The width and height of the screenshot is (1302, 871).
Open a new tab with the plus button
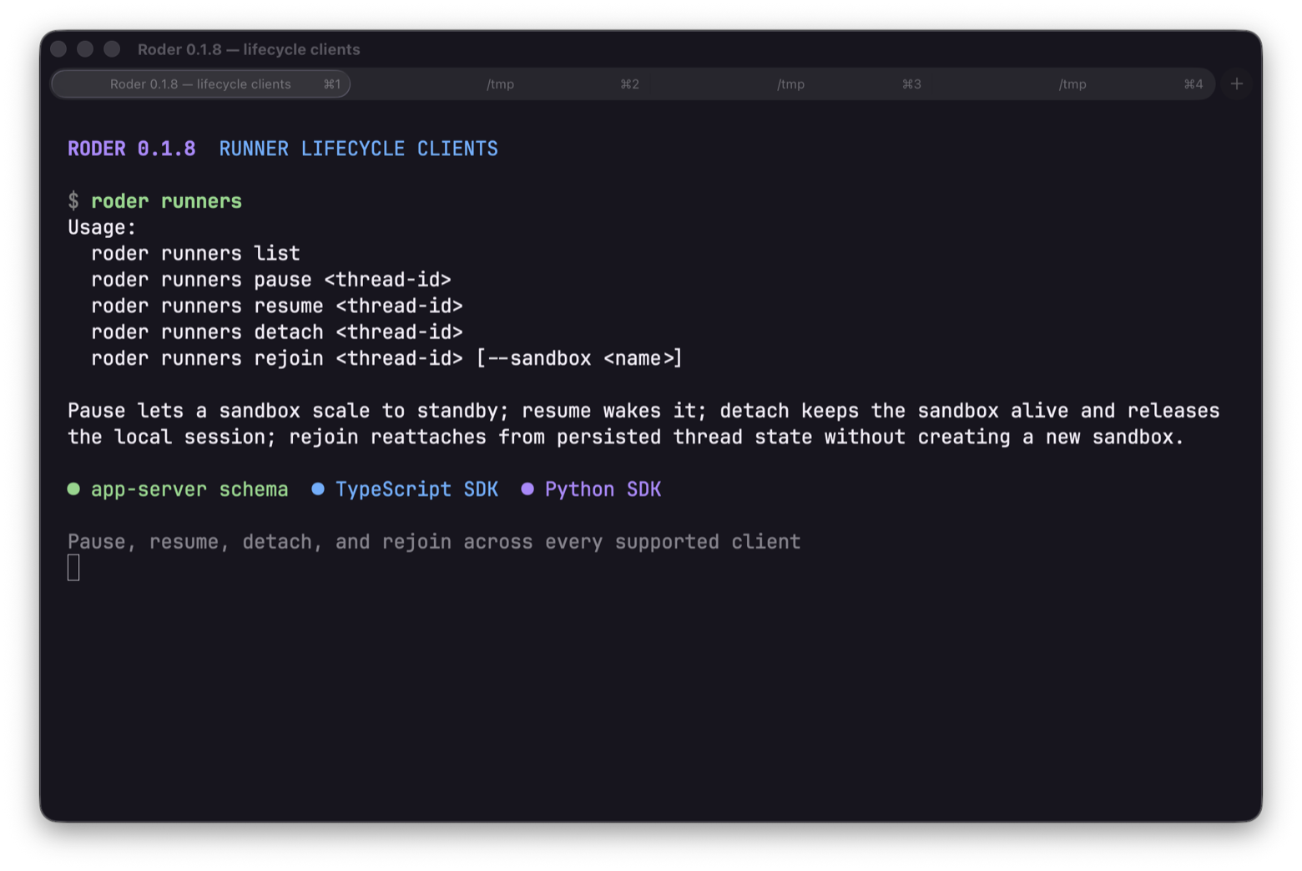(x=1237, y=84)
